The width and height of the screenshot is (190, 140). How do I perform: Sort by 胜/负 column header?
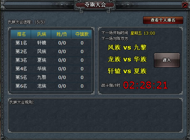click(61, 34)
